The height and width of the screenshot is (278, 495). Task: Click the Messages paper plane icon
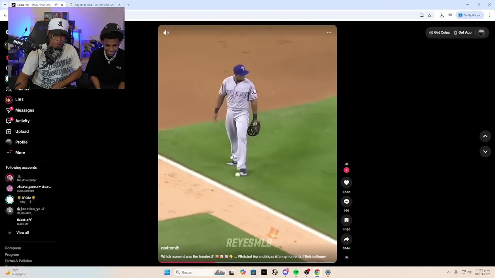9,110
